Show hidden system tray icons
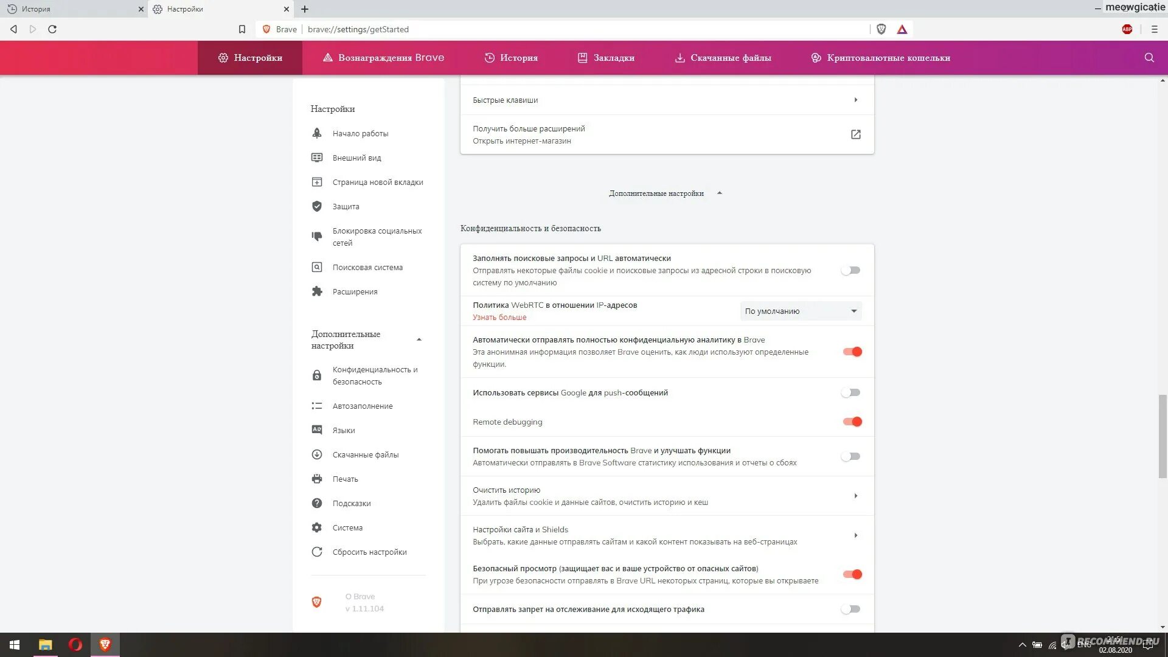Image resolution: width=1168 pixels, height=657 pixels. [x=1022, y=645]
